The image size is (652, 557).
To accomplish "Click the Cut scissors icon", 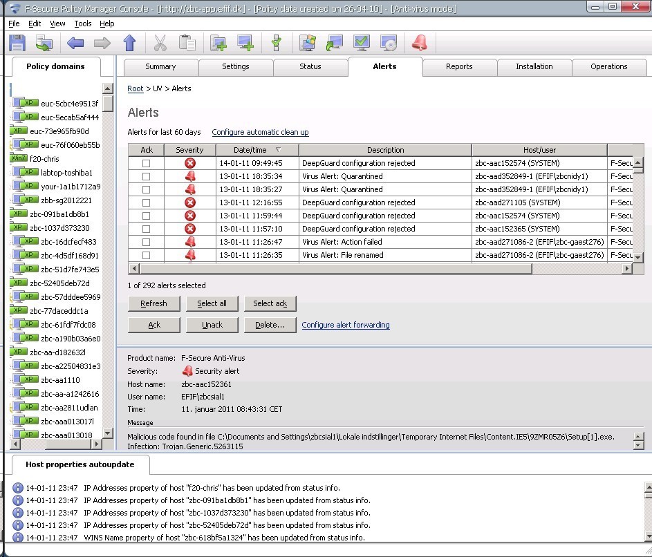I will click(x=161, y=43).
